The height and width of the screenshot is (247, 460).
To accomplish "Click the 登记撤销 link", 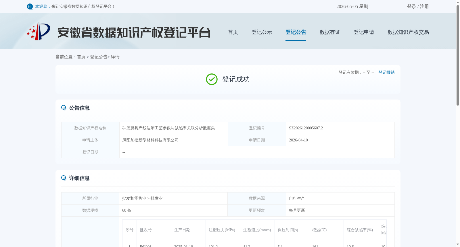I will (x=386, y=72).
